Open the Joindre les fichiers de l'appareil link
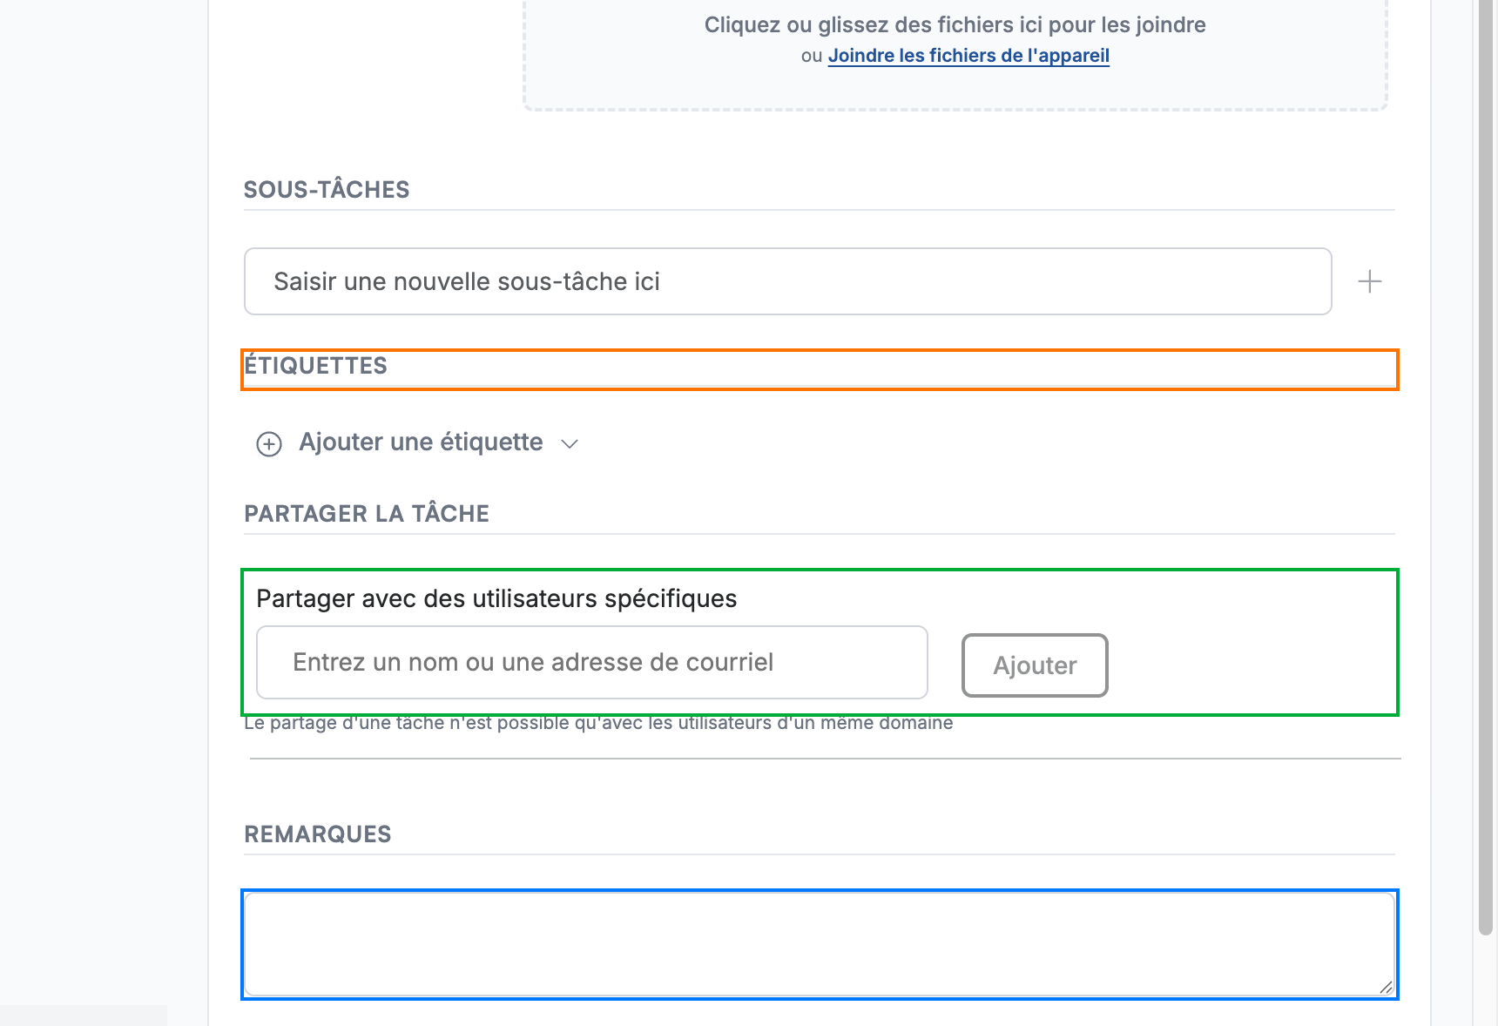This screenshot has height=1026, width=1498. pos(968,56)
